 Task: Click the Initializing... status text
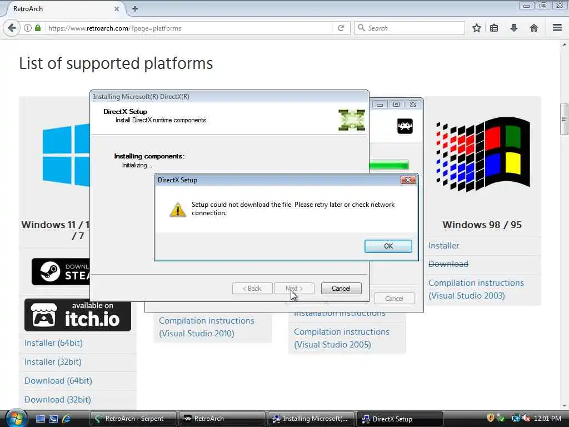[137, 165]
